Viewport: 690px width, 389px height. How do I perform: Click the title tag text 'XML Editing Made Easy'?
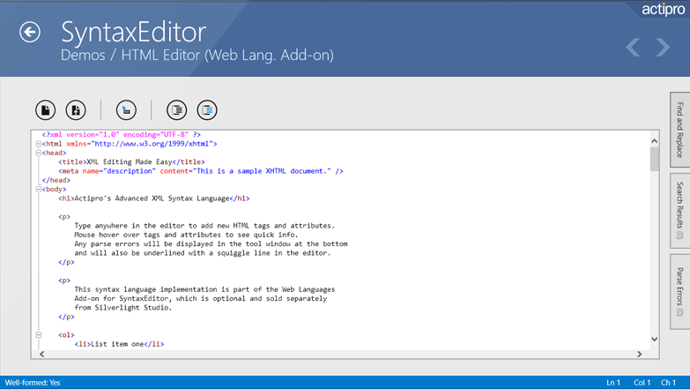click(130, 161)
